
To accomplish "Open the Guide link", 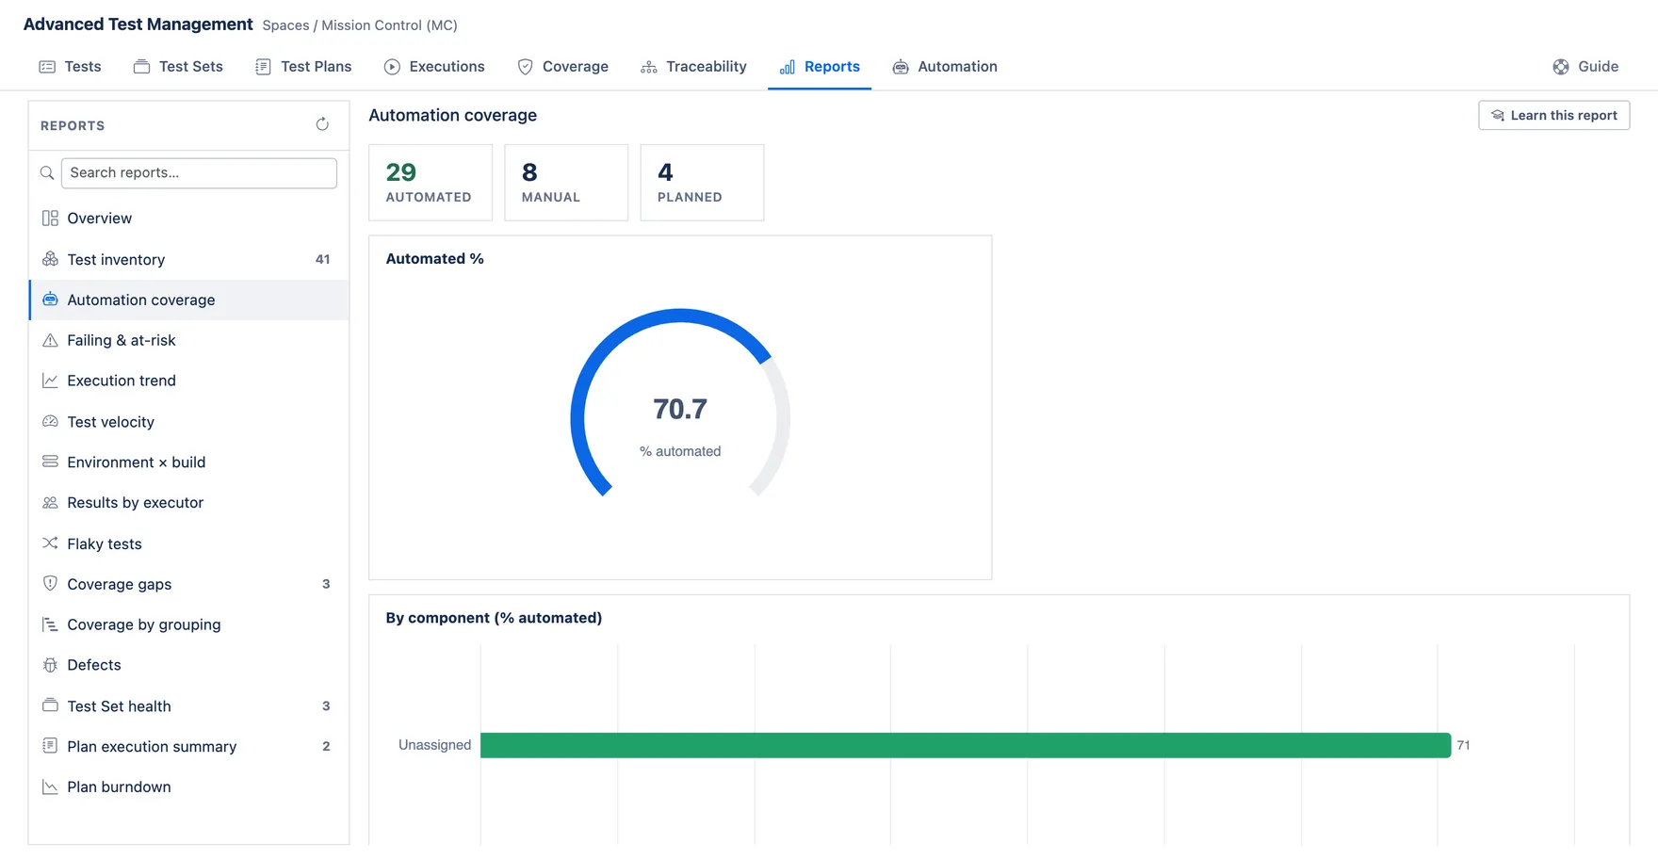I will click(1585, 67).
